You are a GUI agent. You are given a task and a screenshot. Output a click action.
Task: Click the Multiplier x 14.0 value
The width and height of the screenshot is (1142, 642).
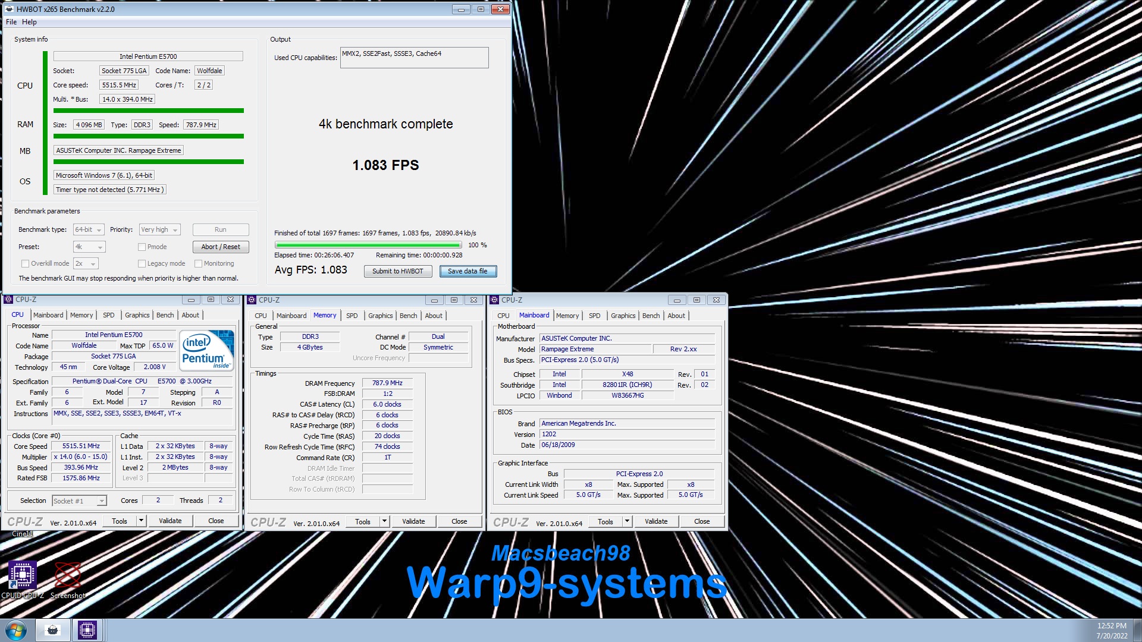tap(81, 457)
